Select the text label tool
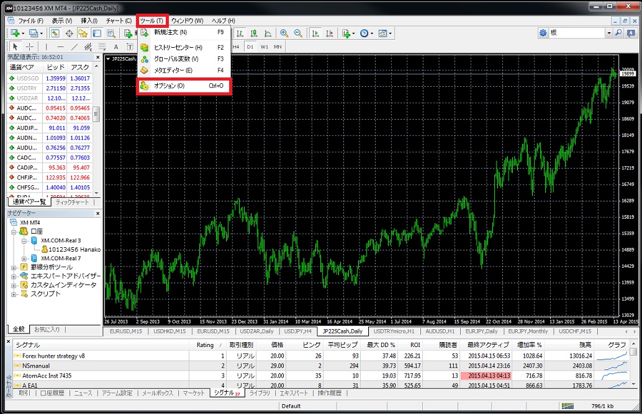This screenshot has width=642, height=414. (130, 46)
